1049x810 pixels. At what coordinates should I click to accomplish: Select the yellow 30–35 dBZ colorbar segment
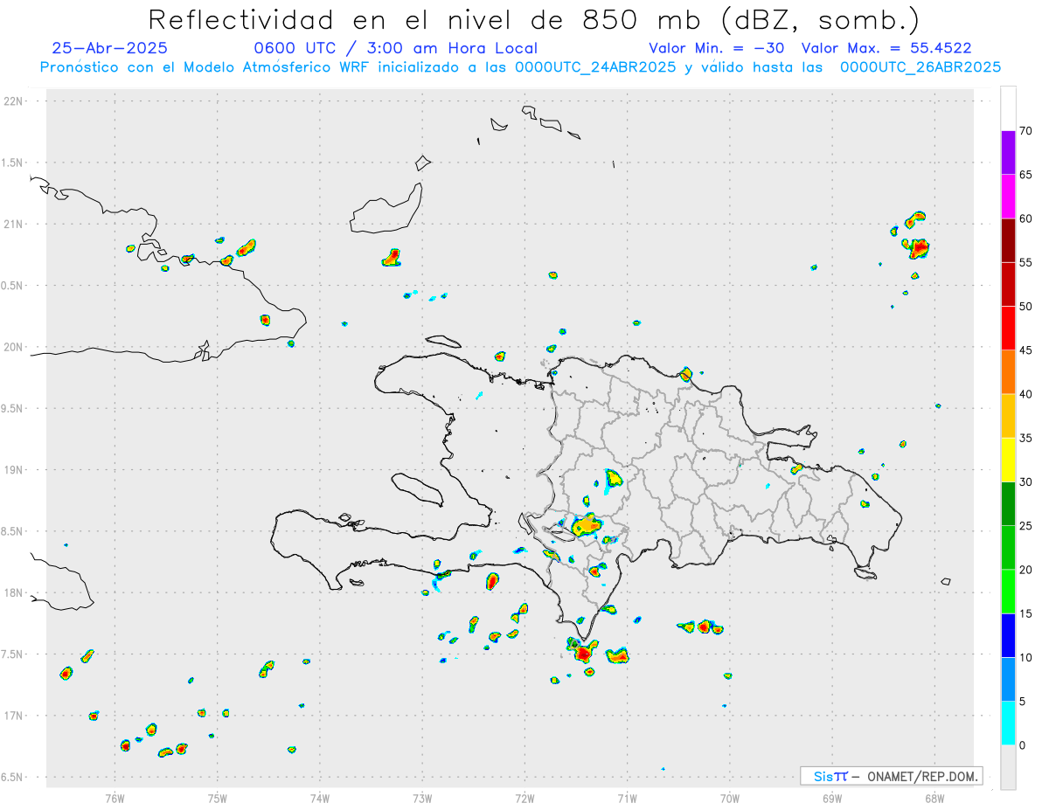click(x=1008, y=460)
